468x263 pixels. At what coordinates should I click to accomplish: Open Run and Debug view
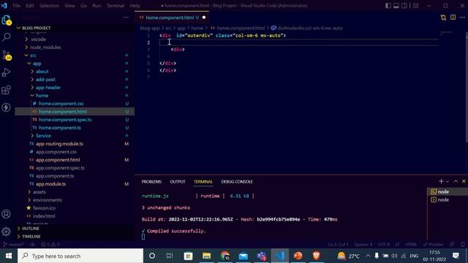coord(7,72)
